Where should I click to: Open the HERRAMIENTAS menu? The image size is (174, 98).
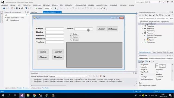80,5
